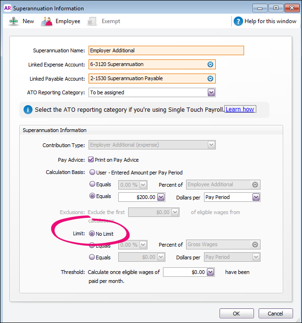Open the Threshold amount $0.00 dropdown arrow
This screenshot has width=302, height=323.
[210, 272]
